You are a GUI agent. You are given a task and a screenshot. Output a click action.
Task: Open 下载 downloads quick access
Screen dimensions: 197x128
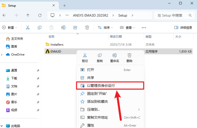(12, 78)
